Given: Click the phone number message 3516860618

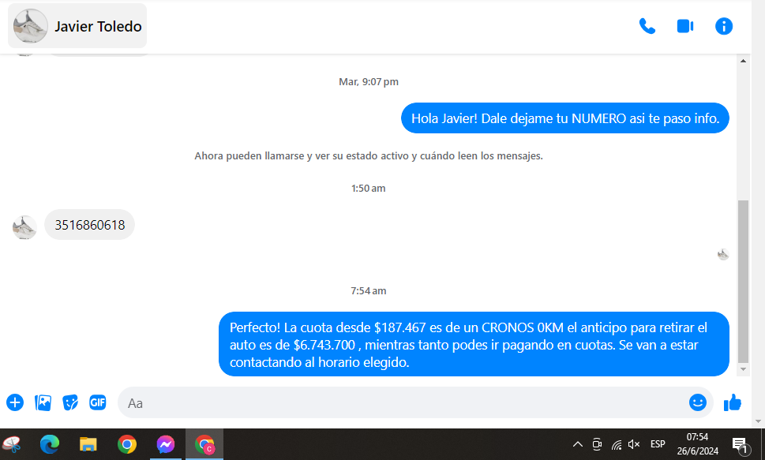Looking at the screenshot, I should point(89,225).
